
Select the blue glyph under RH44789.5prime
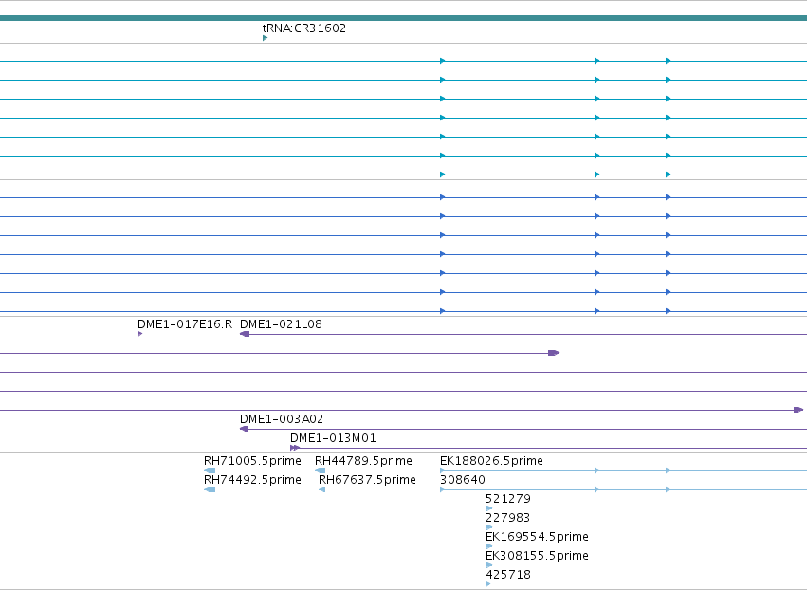pyautogui.click(x=321, y=470)
